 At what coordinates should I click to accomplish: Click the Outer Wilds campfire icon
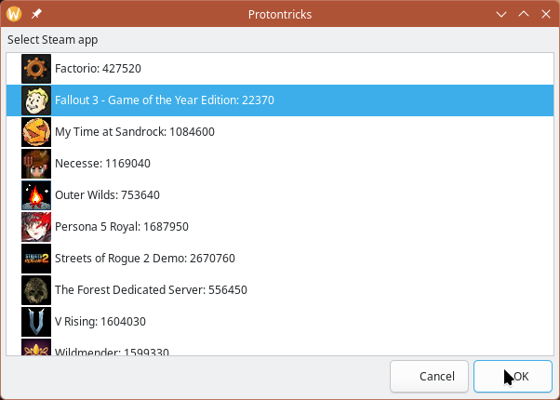36,195
